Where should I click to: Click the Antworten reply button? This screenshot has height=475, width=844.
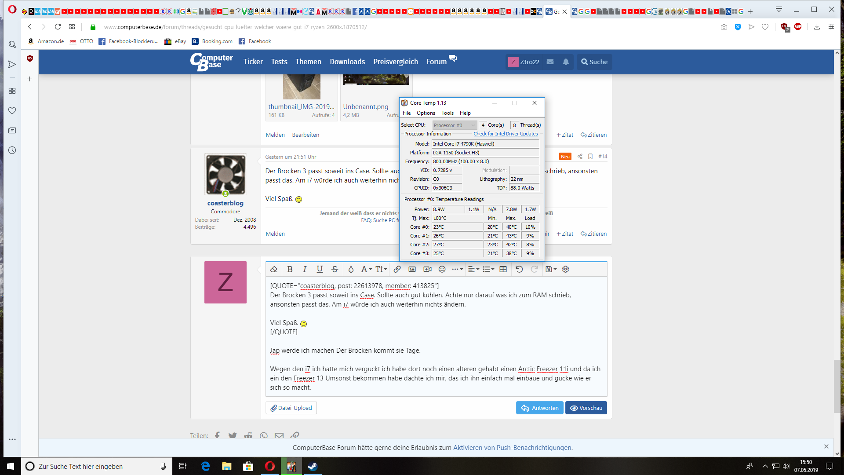(x=539, y=408)
